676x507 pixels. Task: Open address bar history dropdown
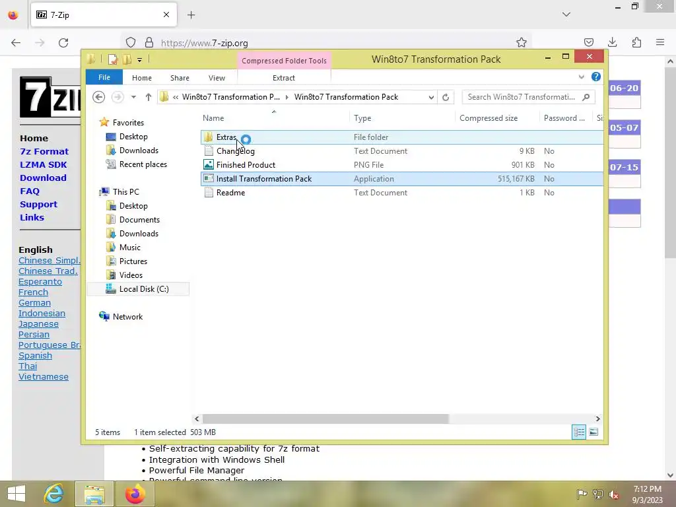(x=431, y=97)
